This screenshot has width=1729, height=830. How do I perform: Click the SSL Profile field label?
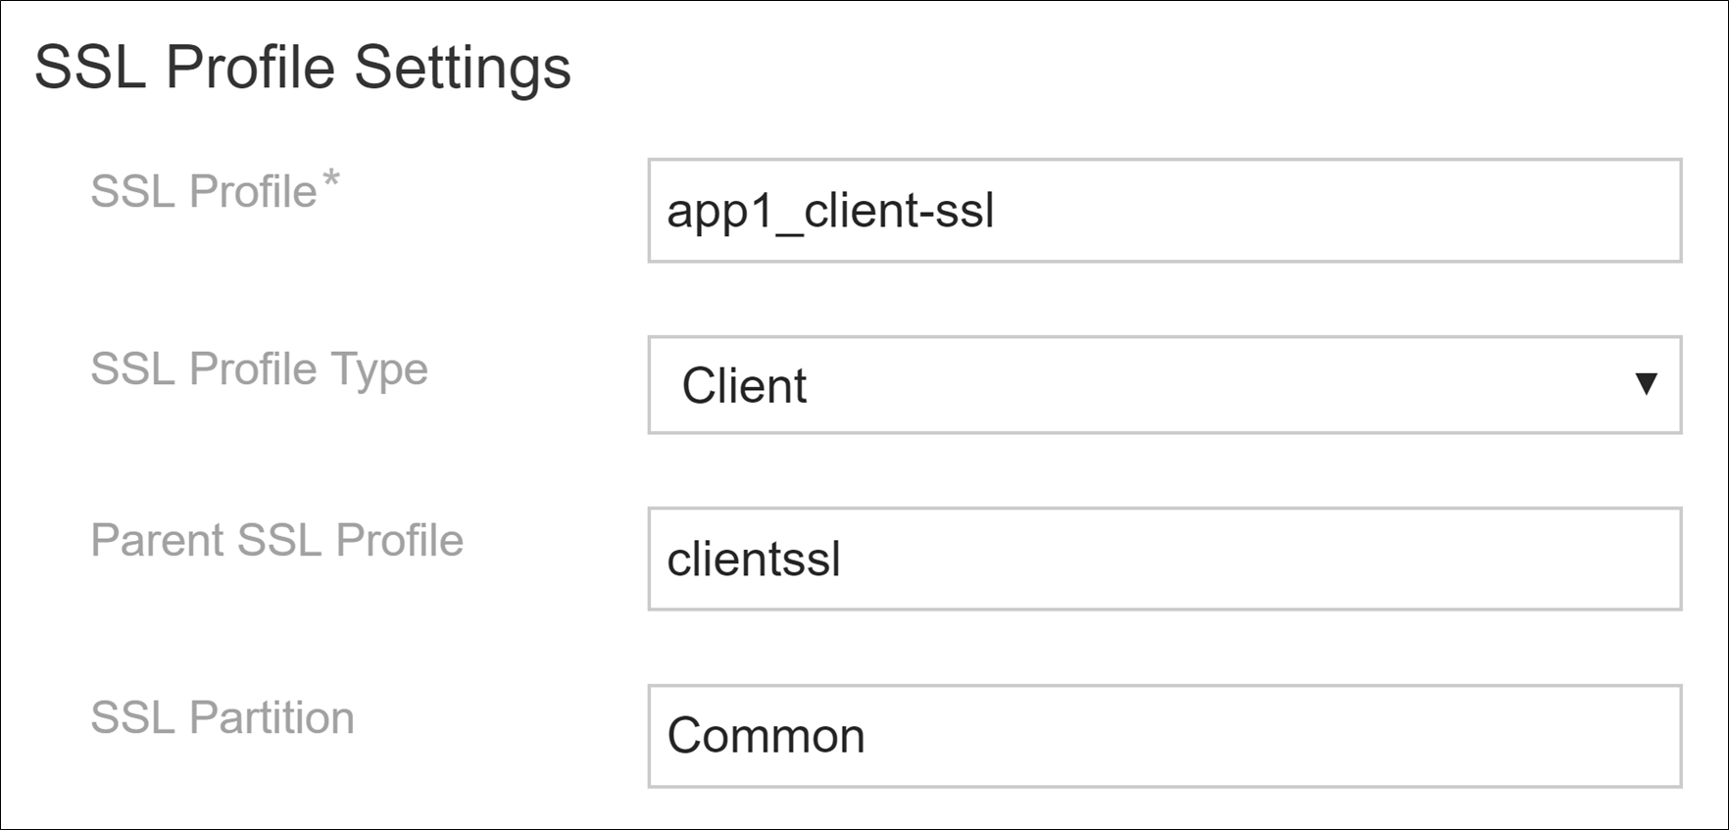coord(203,191)
